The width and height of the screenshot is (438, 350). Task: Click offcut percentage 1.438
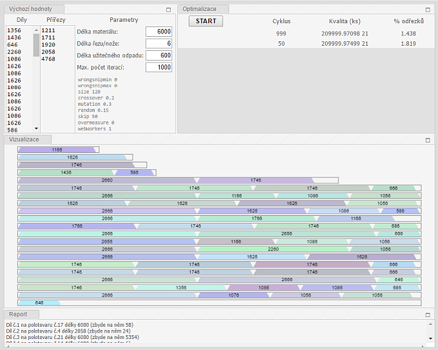click(x=408, y=34)
